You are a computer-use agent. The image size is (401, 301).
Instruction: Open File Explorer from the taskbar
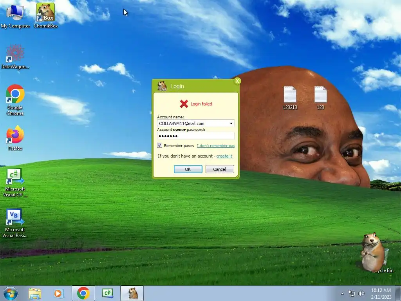tap(35, 293)
